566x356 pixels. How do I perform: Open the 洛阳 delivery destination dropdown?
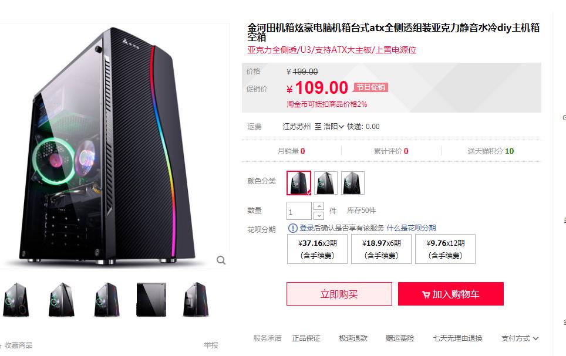click(333, 126)
